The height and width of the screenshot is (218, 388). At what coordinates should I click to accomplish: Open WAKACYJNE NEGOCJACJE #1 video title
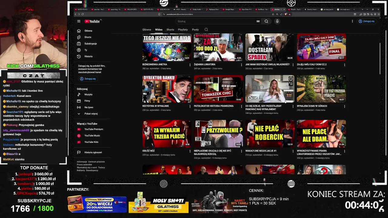pyautogui.click(x=261, y=151)
